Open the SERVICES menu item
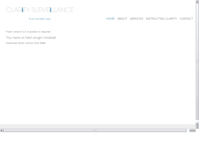Image resolution: width=199 pixels, height=149 pixels. coord(136,19)
